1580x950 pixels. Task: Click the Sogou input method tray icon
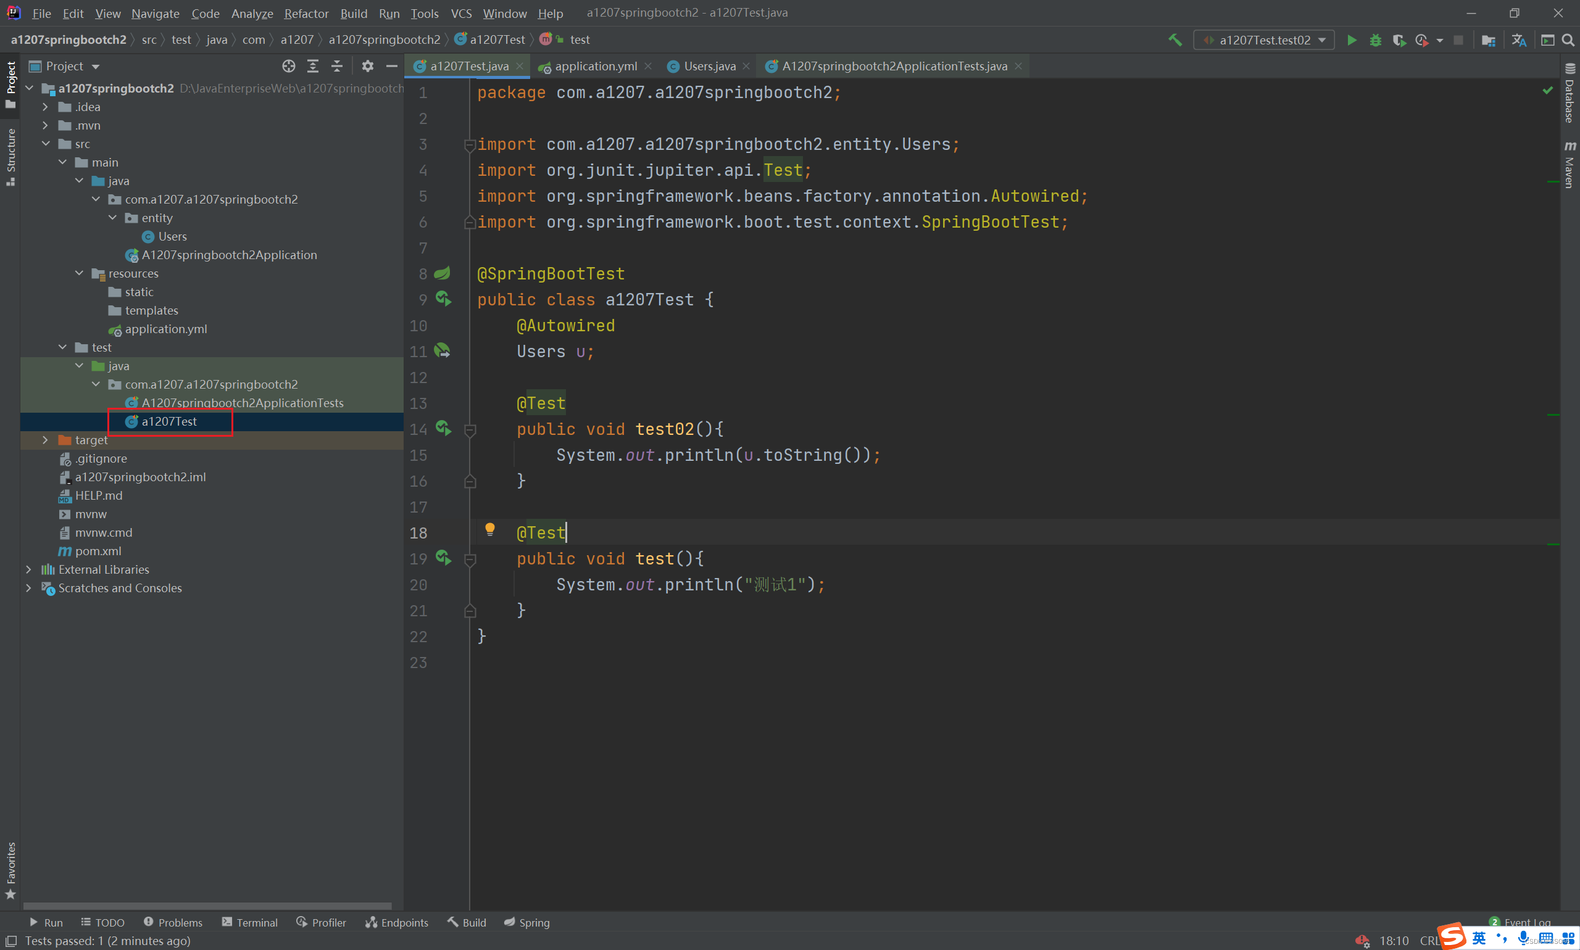(1452, 936)
